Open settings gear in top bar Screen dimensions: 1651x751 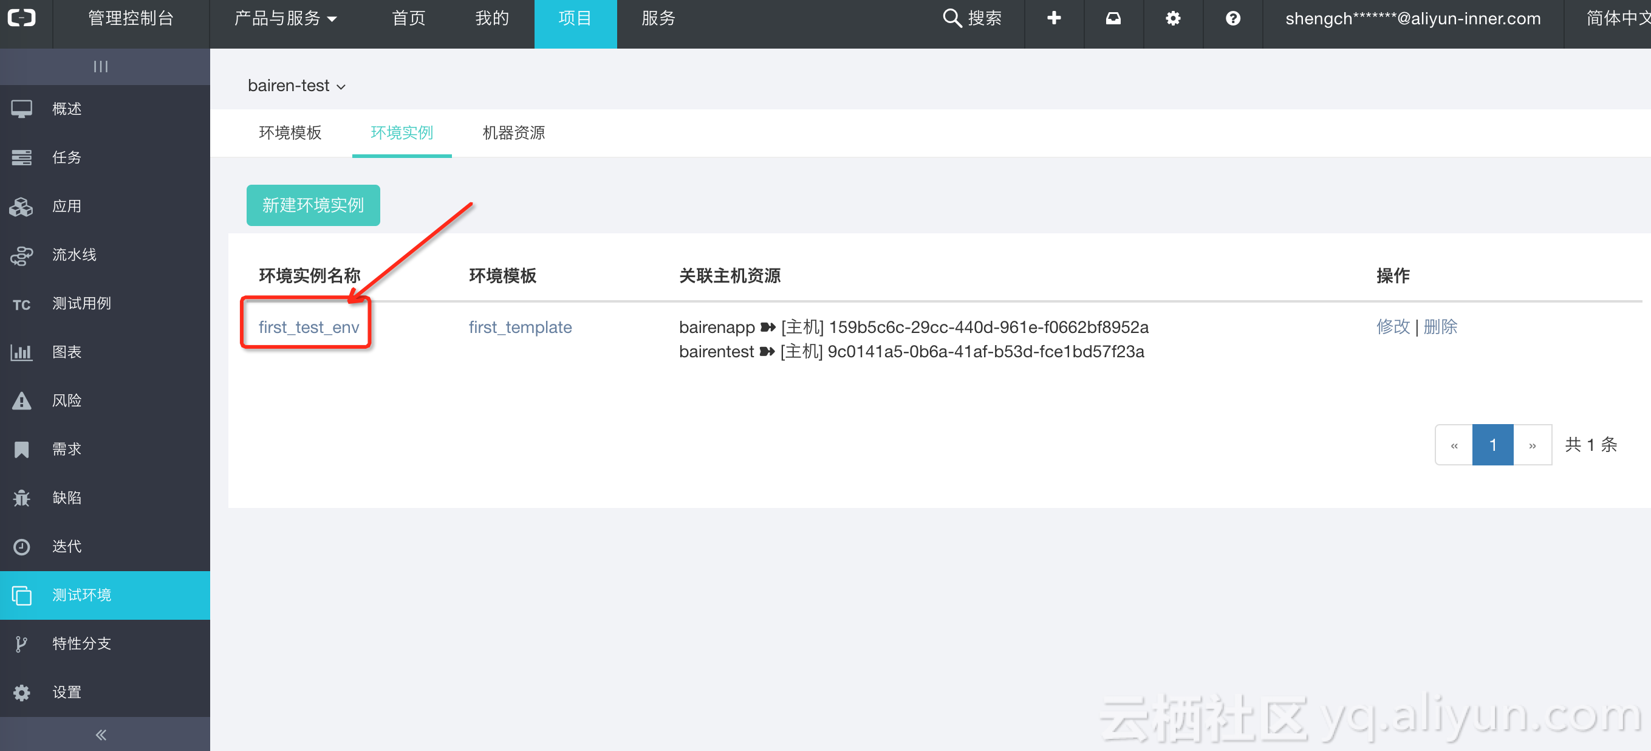(1173, 19)
